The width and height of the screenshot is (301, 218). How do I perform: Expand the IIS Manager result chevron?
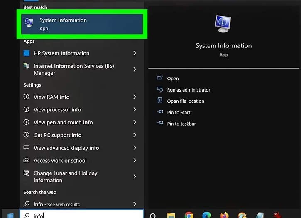click(135, 69)
